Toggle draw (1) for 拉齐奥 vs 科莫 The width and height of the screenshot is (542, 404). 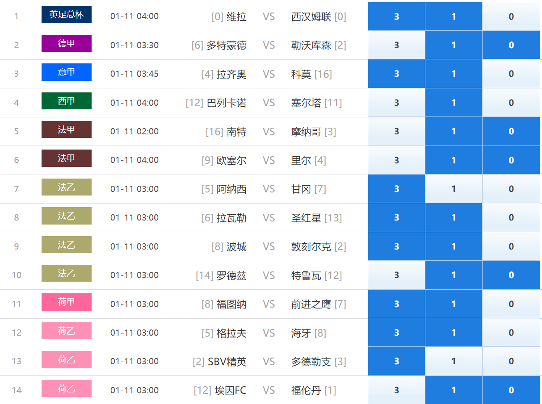click(454, 74)
